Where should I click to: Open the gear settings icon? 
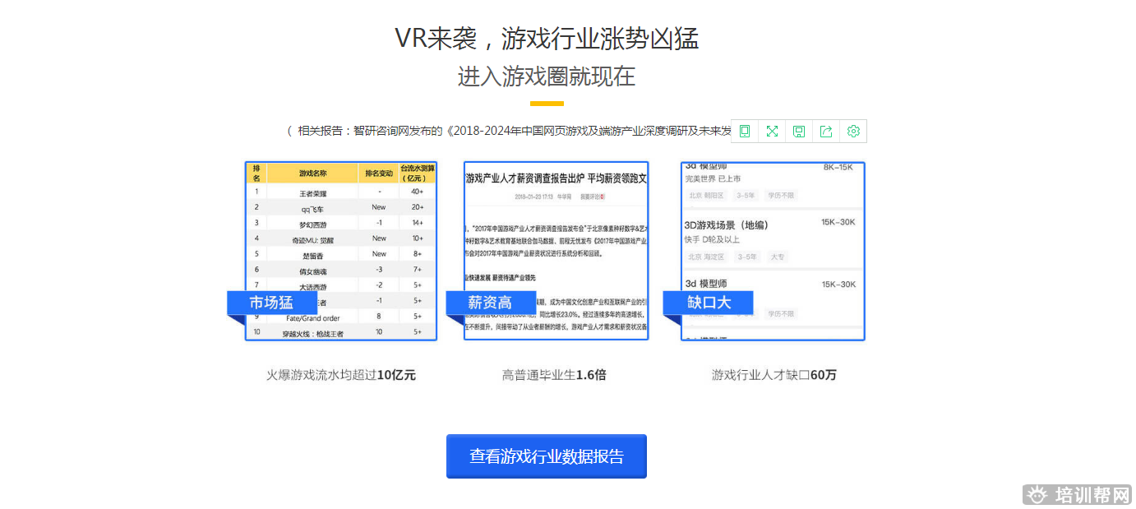[853, 132]
